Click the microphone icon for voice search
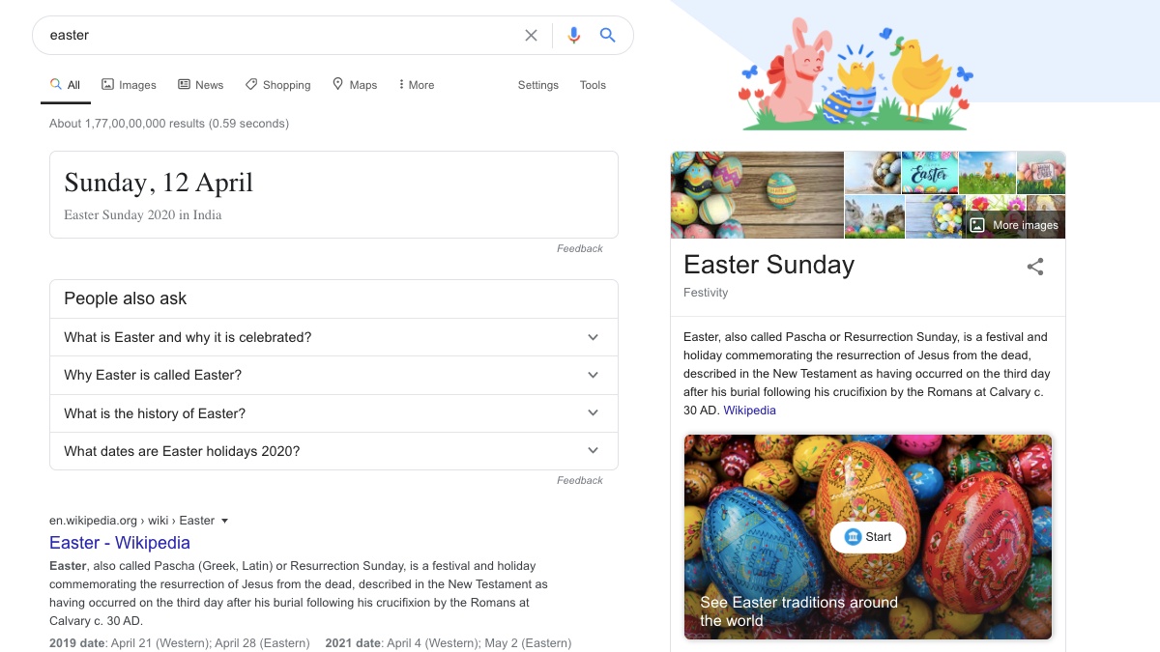Viewport: 1160px width, 652px height. [573, 35]
